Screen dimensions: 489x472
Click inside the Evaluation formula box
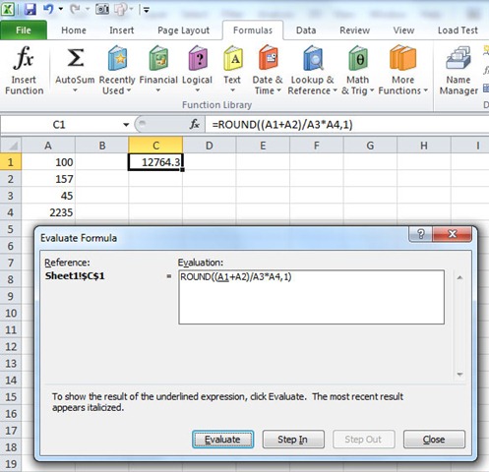coord(311,297)
